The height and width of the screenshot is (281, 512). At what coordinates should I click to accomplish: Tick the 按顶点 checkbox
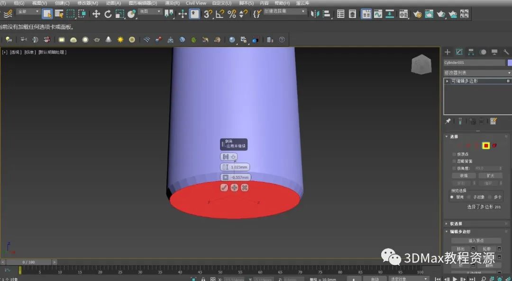coord(454,154)
